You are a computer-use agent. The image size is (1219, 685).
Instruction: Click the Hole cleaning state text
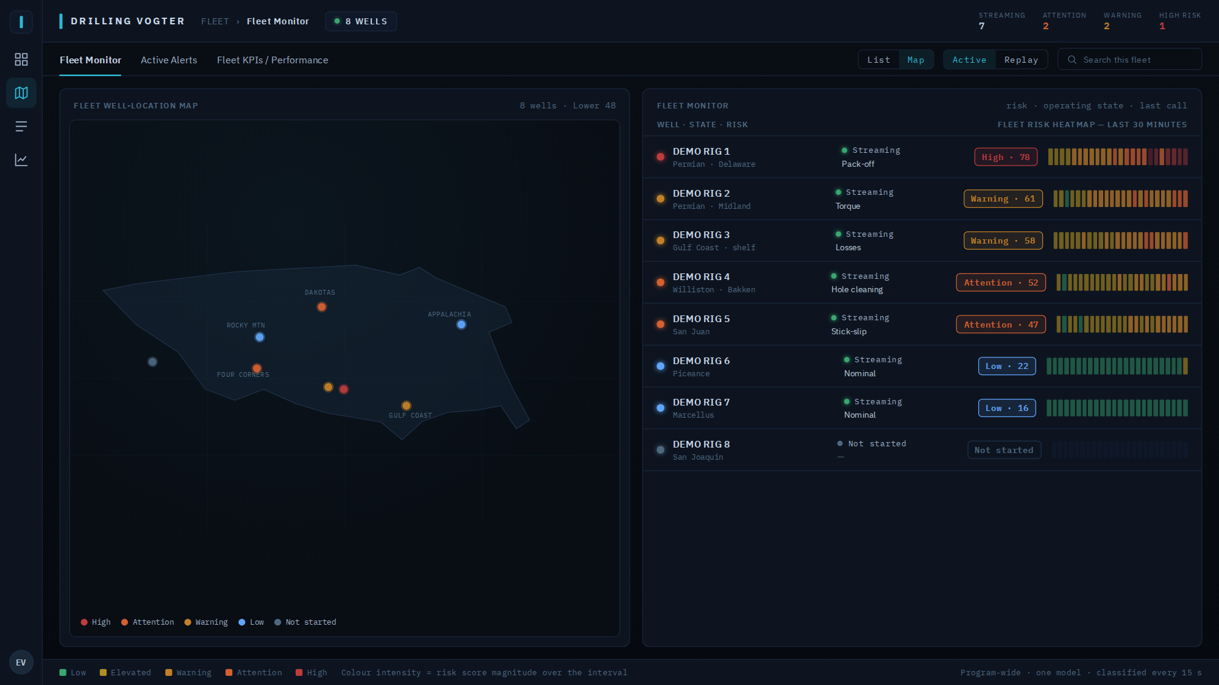[x=857, y=290]
